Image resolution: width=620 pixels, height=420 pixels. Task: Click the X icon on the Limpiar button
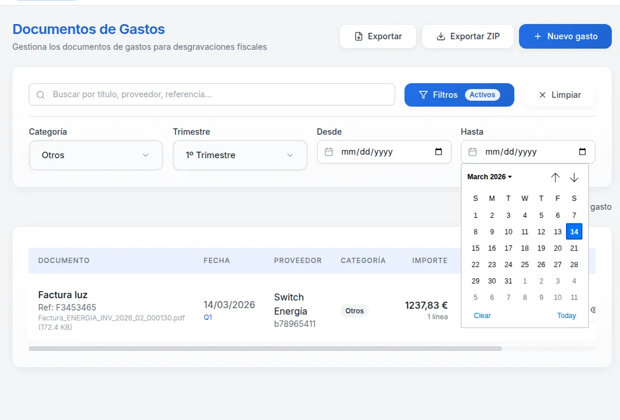pyautogui.click(x=543, y=94)
